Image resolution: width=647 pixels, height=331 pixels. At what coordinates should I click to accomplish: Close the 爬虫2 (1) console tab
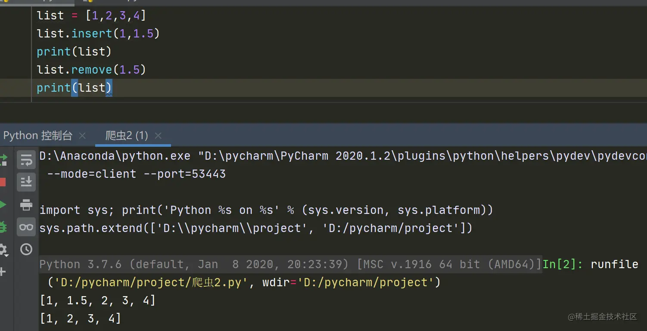(158, 136)
